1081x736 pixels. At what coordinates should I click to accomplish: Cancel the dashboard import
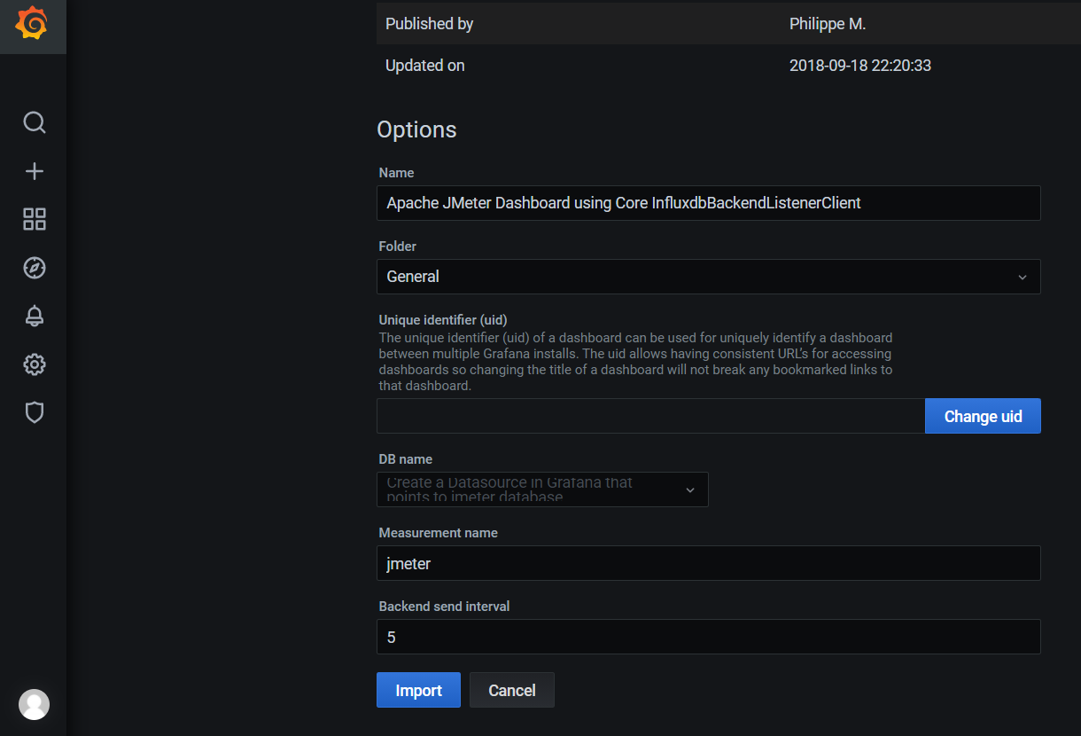pos(511,690)
